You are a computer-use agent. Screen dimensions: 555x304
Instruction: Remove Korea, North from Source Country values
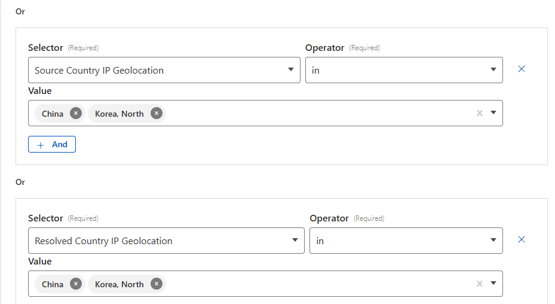(157, 114)
